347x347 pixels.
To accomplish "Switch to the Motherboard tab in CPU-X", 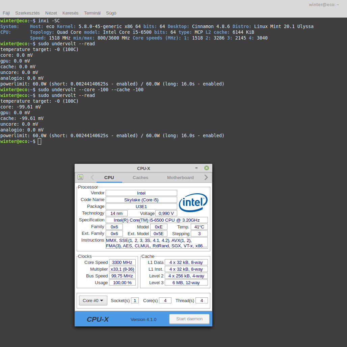I will coord(180,177).
